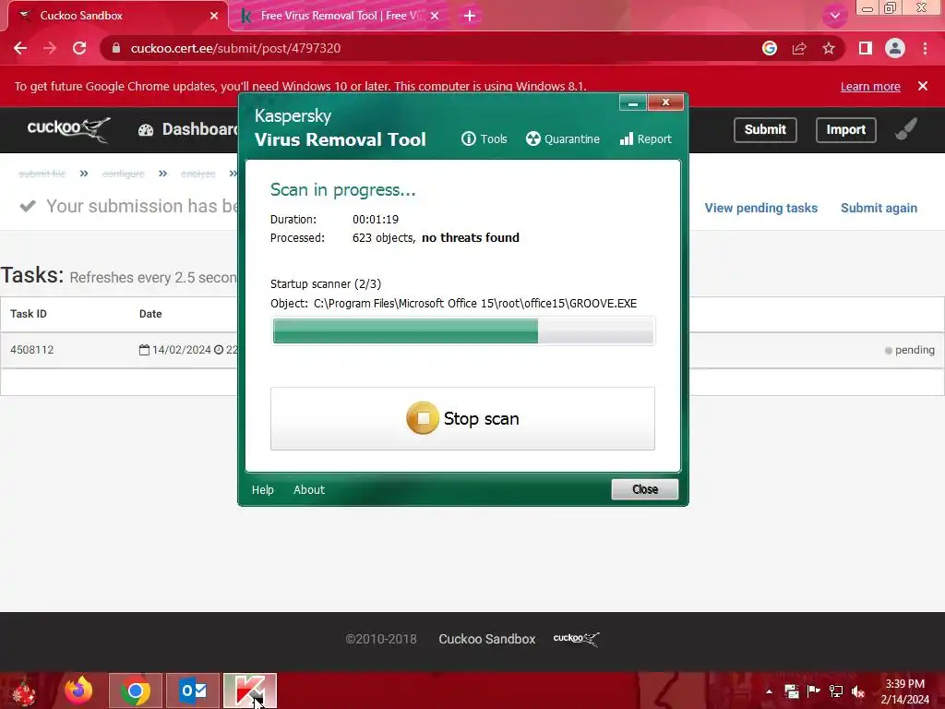The height and width of the screenshot is (709, 945).
Task: Click the paintbrush theme icon
Action: (x=906, y=129)
